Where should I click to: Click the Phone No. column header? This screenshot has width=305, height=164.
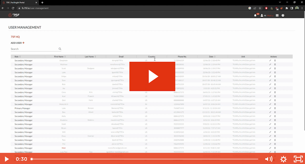(x=182, y=57)
